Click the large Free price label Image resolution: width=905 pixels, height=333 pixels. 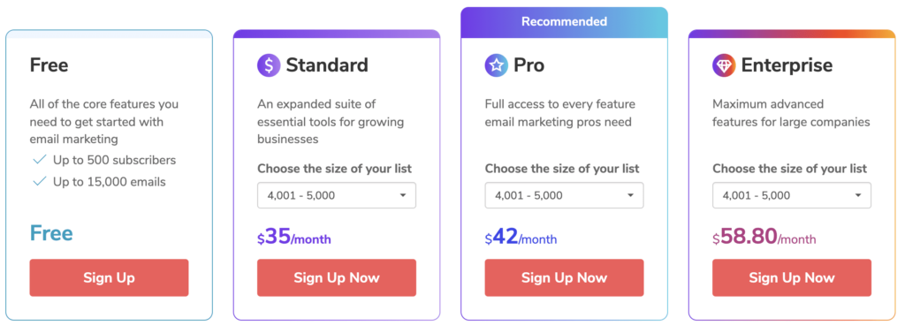[x=51, y=233]
